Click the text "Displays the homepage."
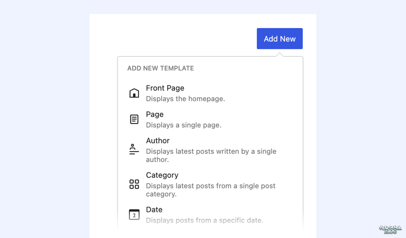The image size is (406, 238). click(x=185, y=99)
